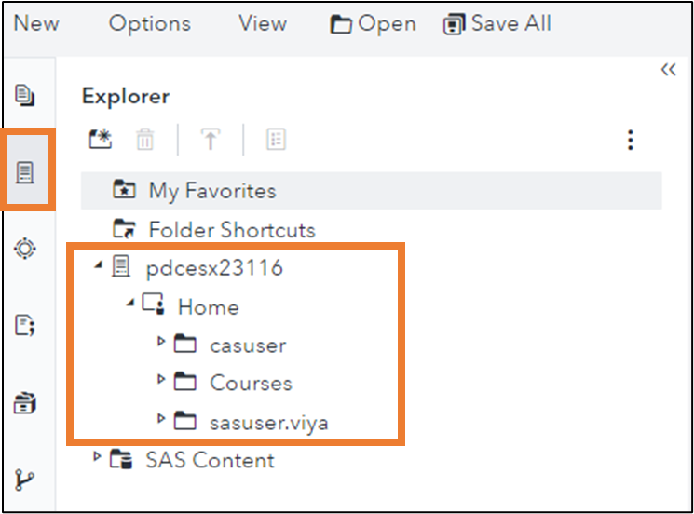Image resolution: width=694 pixels, height=514 pixels.
Task: Collapse the pdcesx23116 server node
Action: (99, 268)
